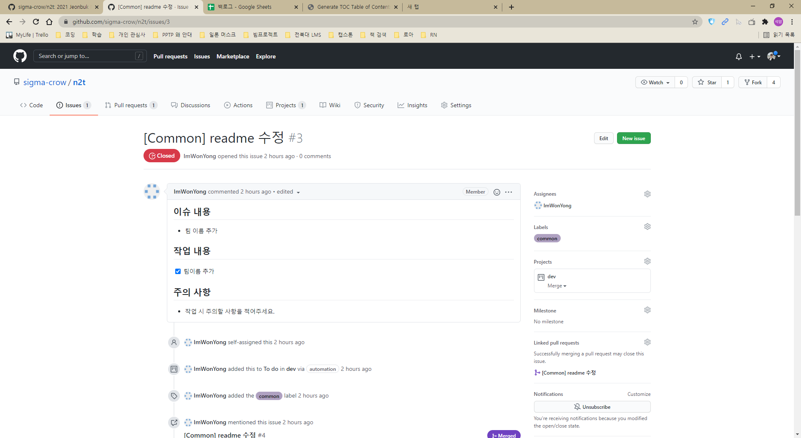Switch to the repository Projects tab

[286, 105]
